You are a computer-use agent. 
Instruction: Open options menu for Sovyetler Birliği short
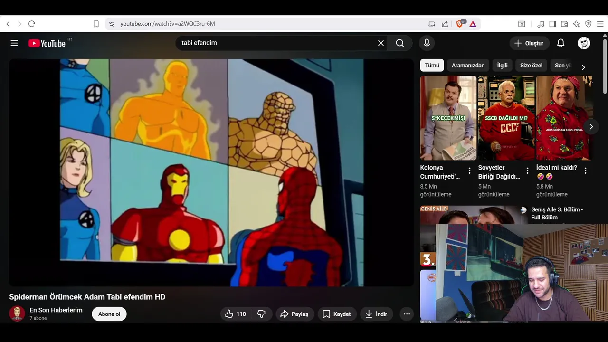527,171
